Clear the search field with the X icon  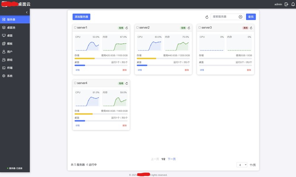coord(240,17)
